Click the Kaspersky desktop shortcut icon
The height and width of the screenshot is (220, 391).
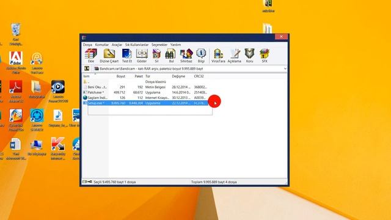[58, 144]
